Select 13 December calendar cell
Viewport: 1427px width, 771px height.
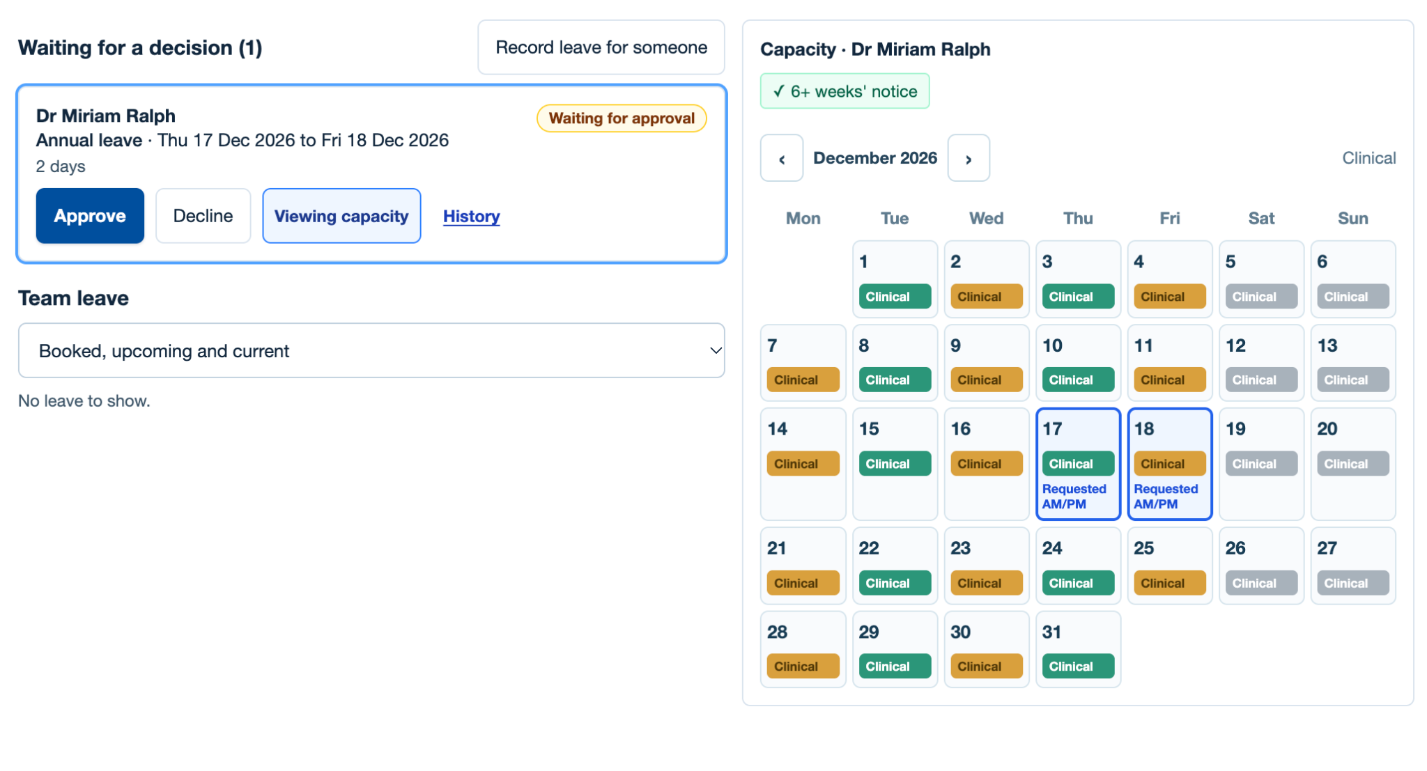(1353, 363)
